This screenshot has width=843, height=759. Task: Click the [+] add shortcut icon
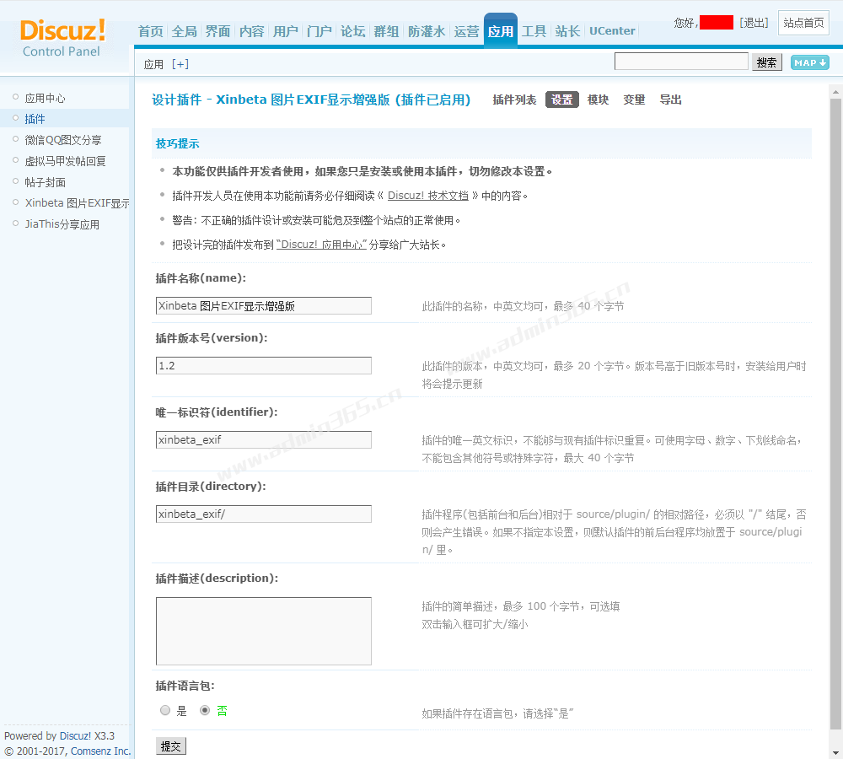pyautogui.click(x=180, y=64)
